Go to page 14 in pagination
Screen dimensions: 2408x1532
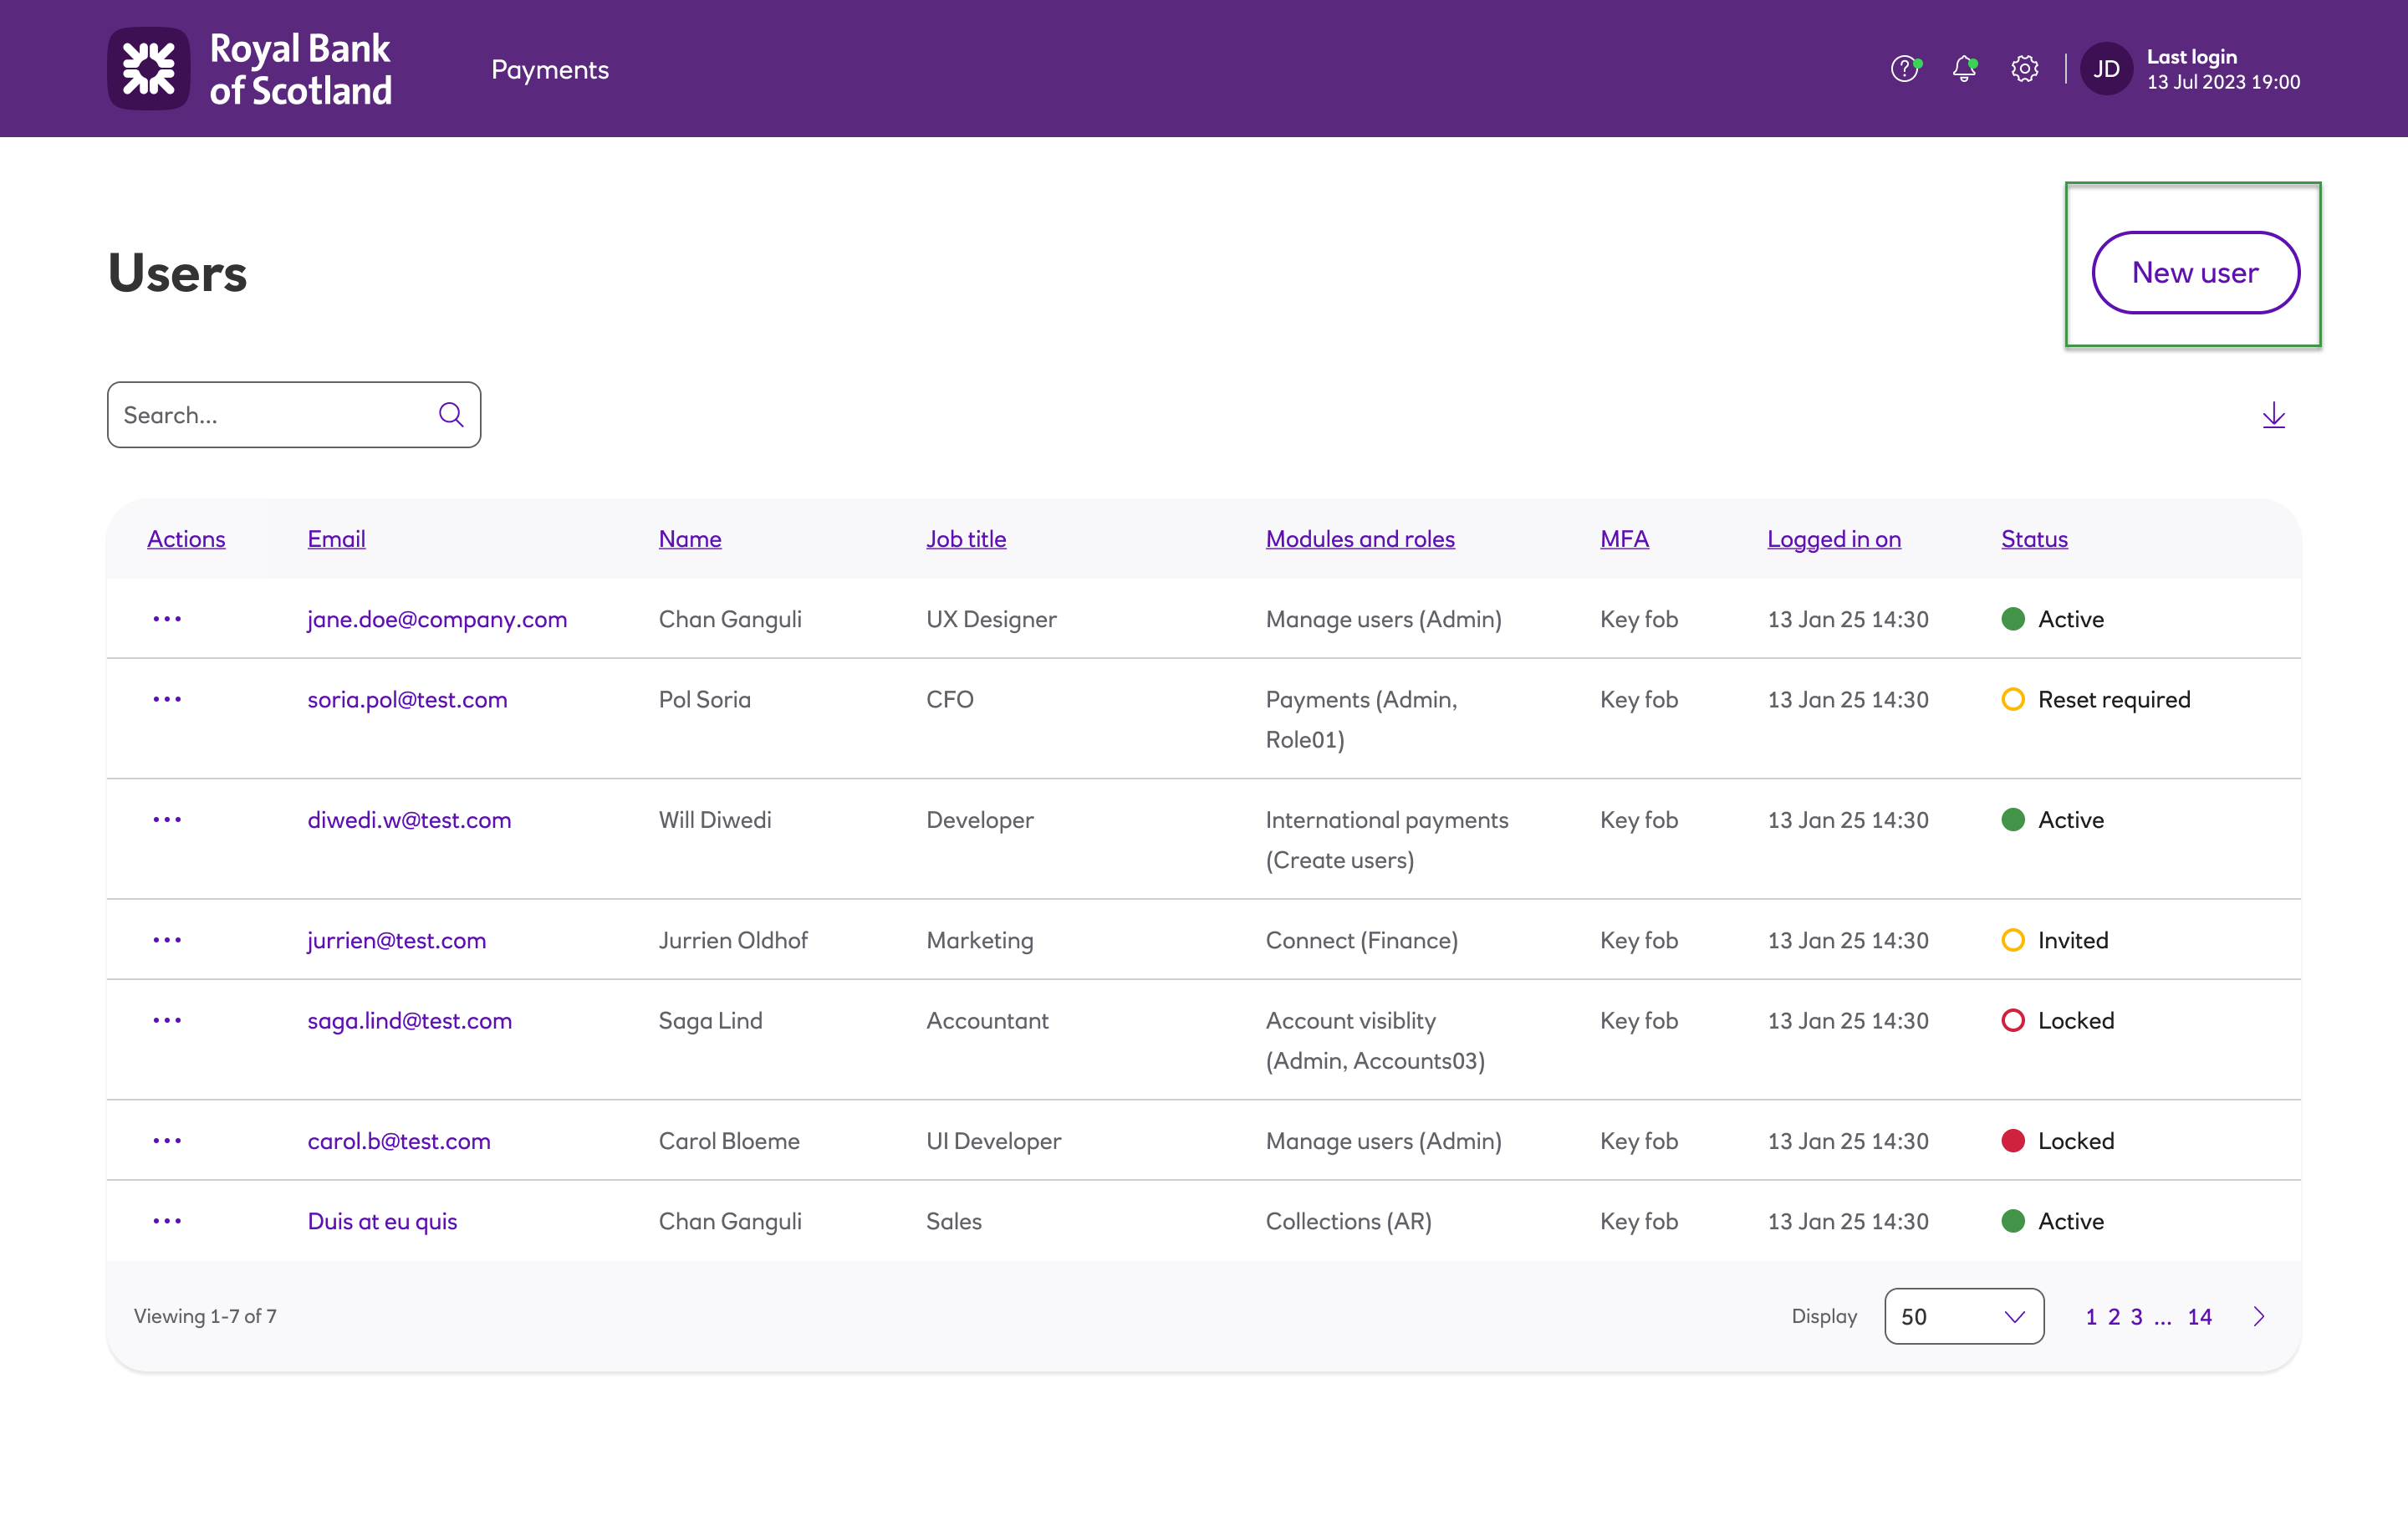[x=2199, y=1316]
